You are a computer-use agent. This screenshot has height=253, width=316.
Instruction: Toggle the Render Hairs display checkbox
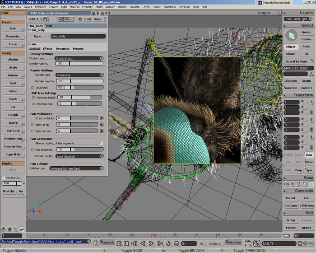click(x=4, y=178)
